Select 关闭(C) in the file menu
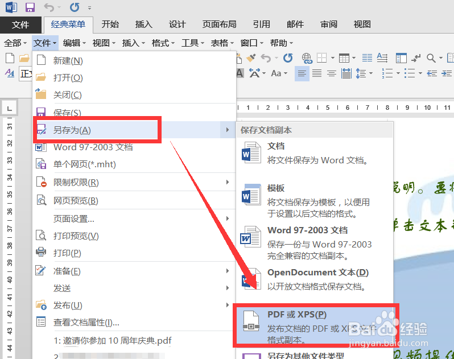The width and height of the screenshot is (454, 359). [x=134, y=94]
